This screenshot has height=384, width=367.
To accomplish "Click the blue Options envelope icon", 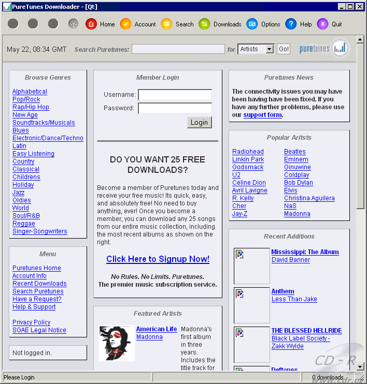I will pyautogui.click(x=252, y=24).
